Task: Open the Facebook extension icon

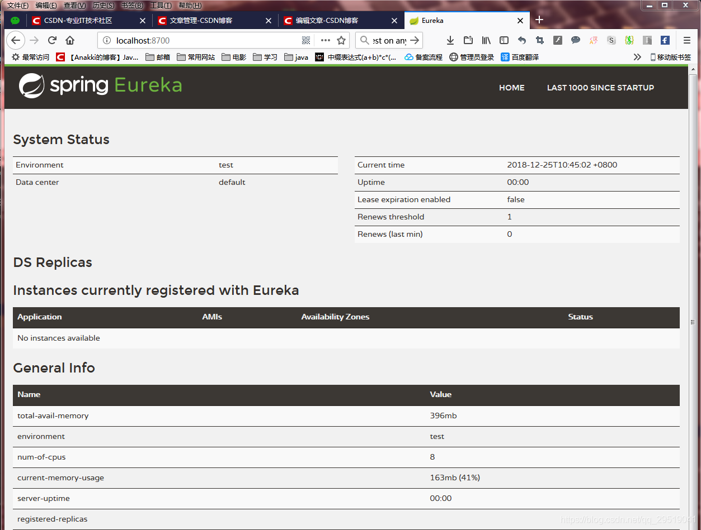Action: point(665,40)
